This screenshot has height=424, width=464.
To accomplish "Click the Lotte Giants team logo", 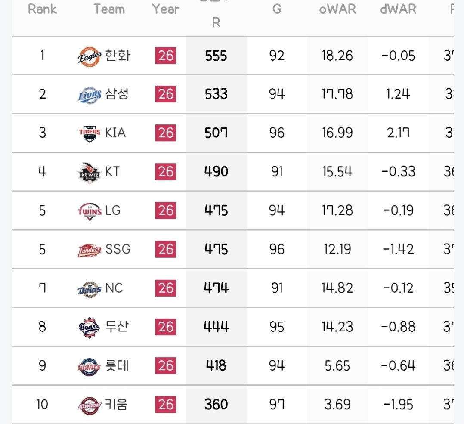I will pos(90,367).
